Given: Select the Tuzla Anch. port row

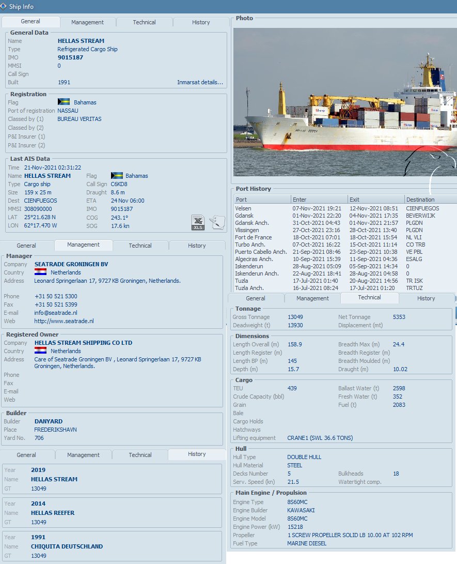Looking at the screenshot, I should coord(345,288).
